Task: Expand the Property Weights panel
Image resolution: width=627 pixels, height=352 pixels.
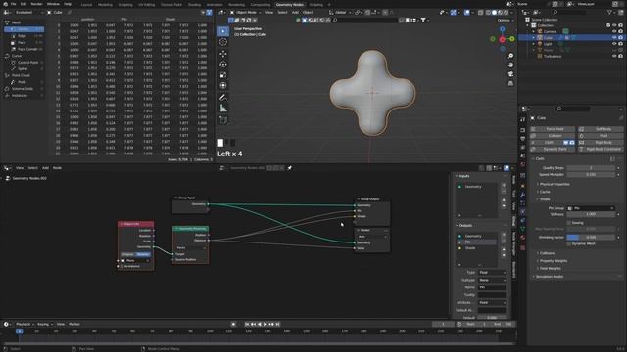Action: coord(553,261)
